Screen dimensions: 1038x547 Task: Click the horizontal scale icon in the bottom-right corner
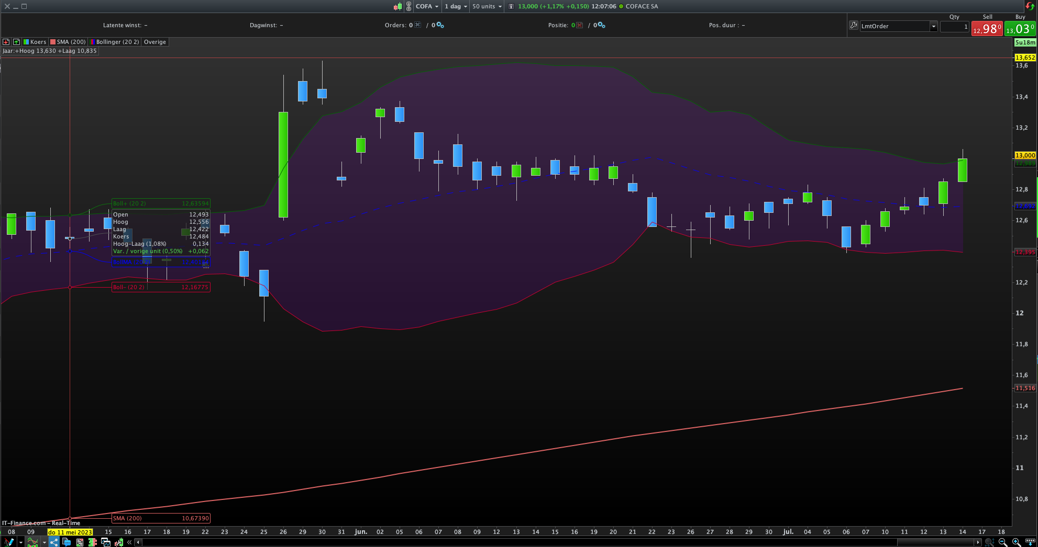tap(1030, 542)
